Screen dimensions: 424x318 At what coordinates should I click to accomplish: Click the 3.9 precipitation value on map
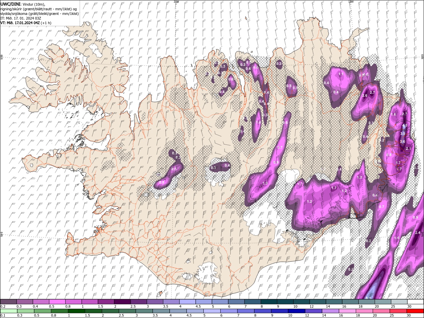(x=403, y=133)
